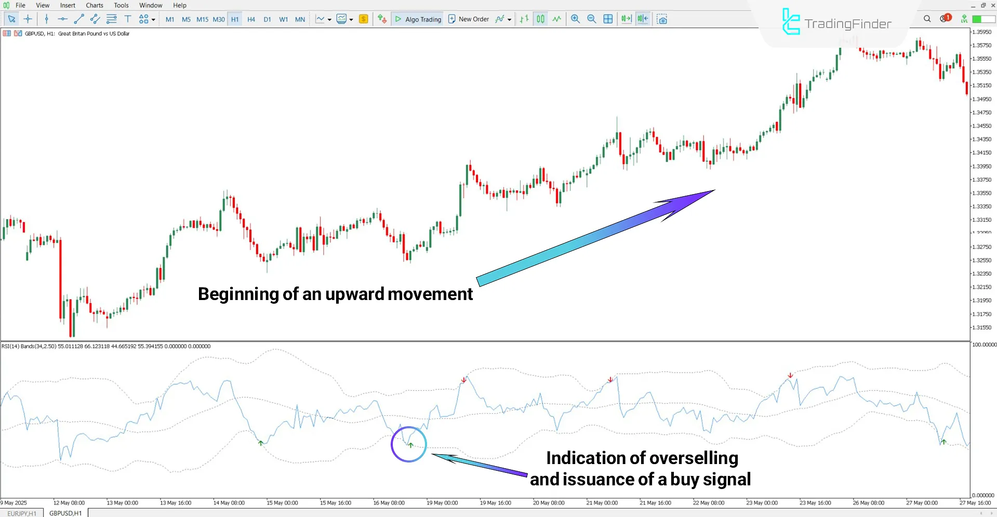Click the Tile Windows grid icon

[608, 19]
